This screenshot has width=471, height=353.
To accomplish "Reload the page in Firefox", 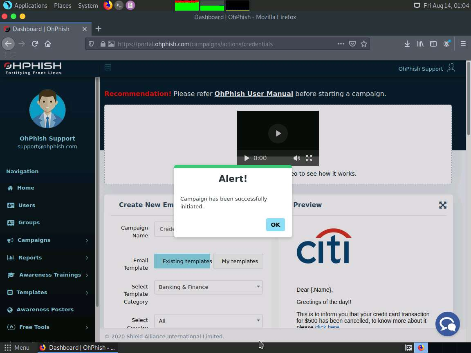I will tap(35, 44).
